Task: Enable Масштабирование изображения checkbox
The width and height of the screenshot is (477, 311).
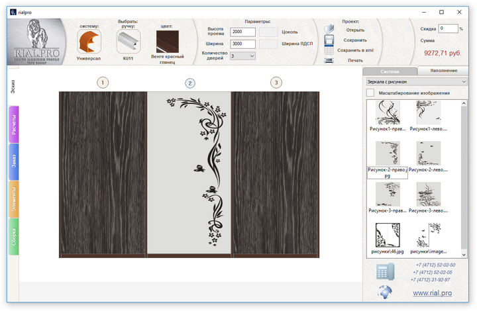Action: (370, 93)
